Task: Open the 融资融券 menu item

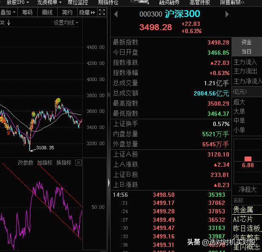Action: pos(169,3)
